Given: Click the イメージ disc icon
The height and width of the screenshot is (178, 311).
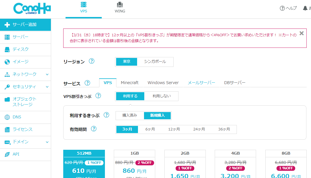Looking at the screenshot, I should (x=7, y=62).
